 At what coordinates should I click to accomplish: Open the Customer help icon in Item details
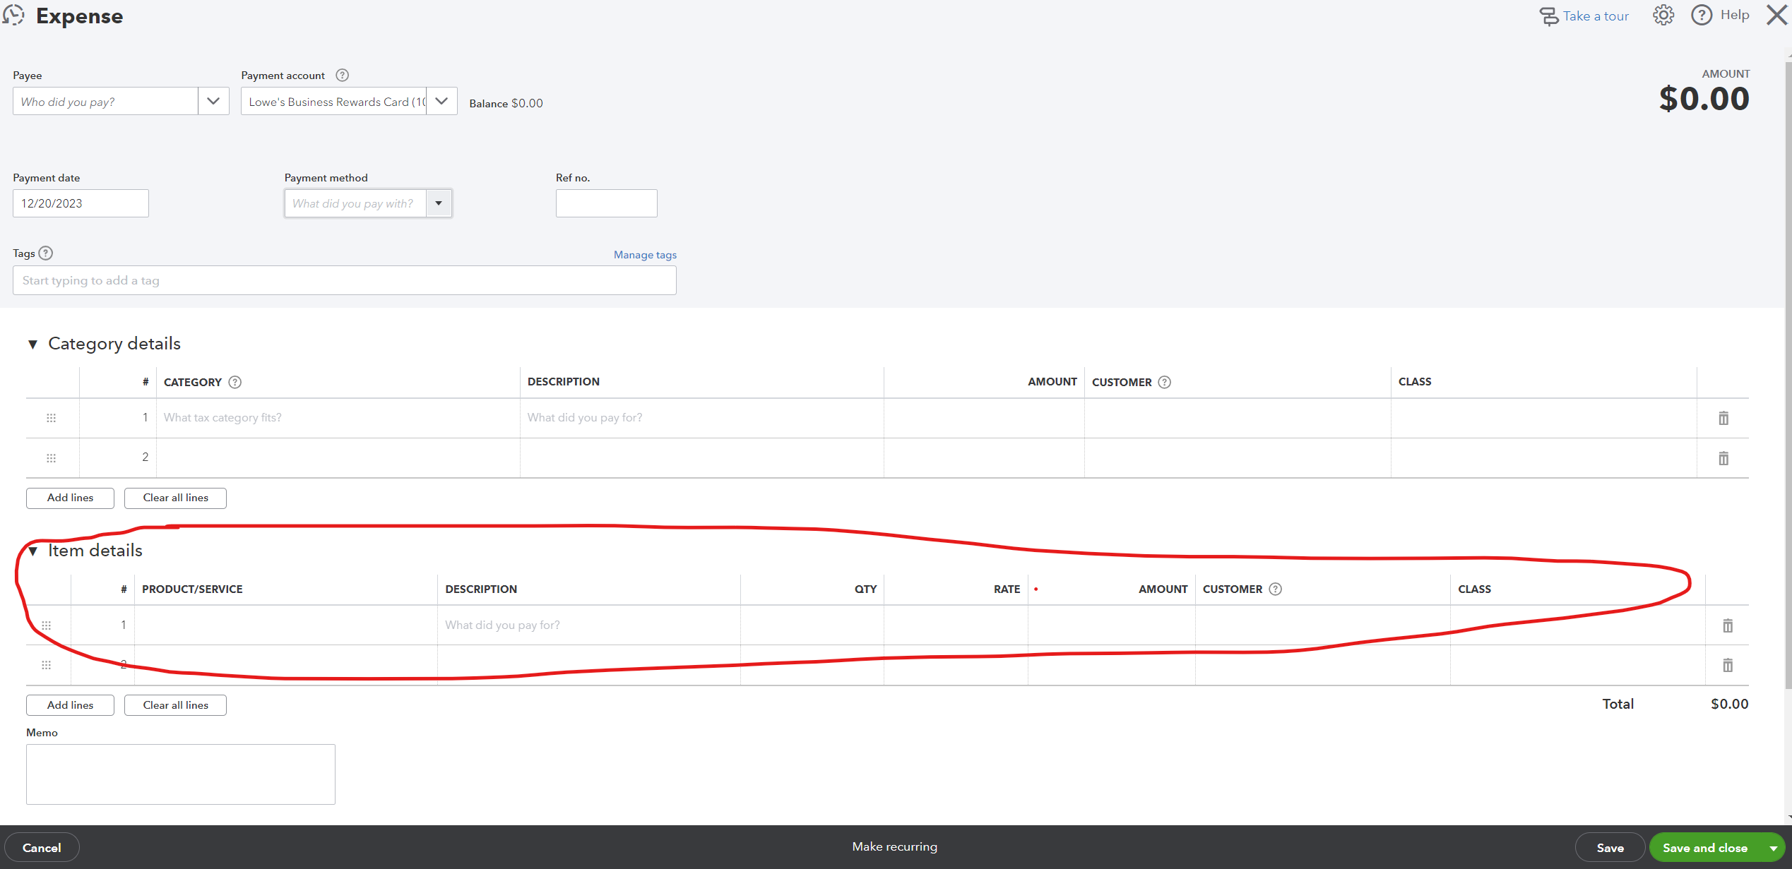(x=1275, y=589)
